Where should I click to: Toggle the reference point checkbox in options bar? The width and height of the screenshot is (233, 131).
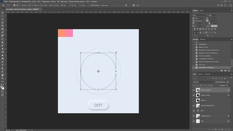coord(14,5)
